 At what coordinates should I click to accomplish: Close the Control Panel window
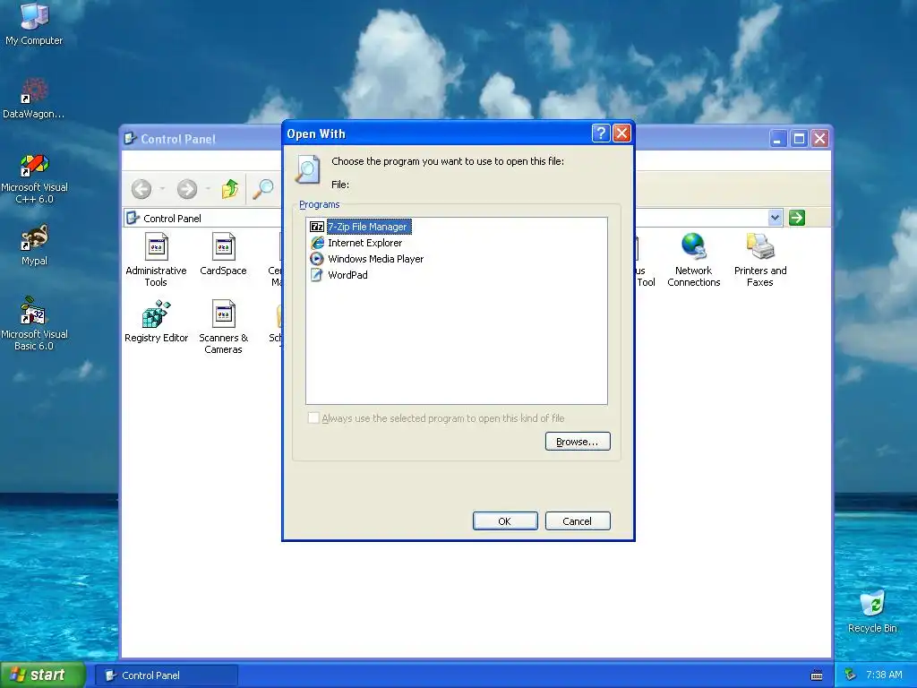tap(820, 139)
